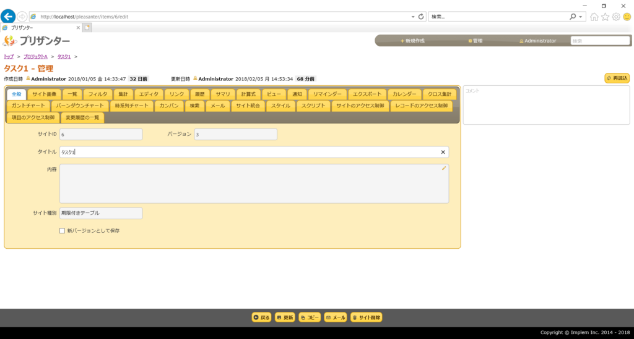Click the bottom メール button

[x=336, y=317]
